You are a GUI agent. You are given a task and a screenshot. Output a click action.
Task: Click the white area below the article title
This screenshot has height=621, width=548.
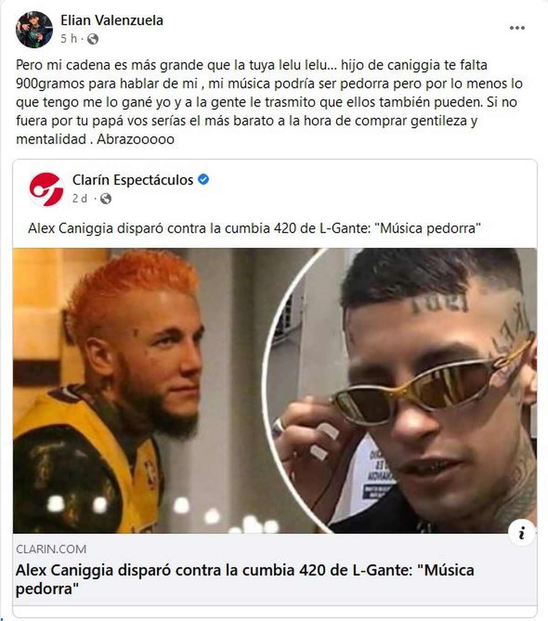coord(275,602)
